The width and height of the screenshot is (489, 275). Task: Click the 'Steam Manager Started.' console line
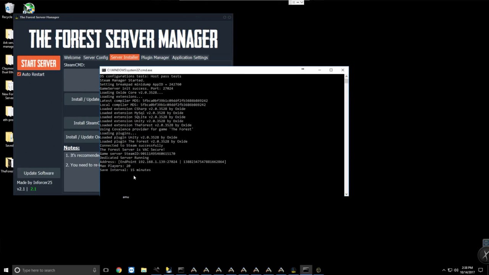[122, 80]
